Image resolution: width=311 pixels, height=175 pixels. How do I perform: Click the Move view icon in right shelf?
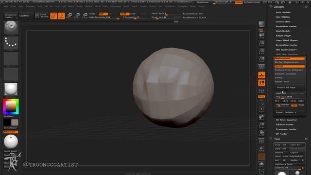(x=261, y=118)
